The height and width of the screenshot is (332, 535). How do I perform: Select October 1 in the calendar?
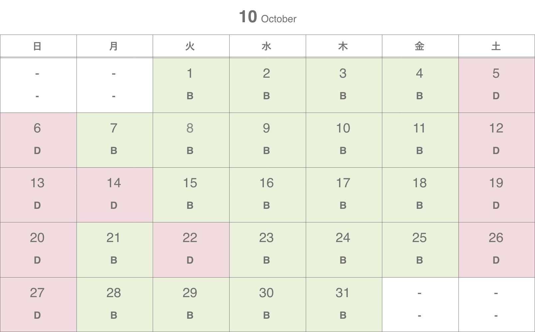coord(191,85)
